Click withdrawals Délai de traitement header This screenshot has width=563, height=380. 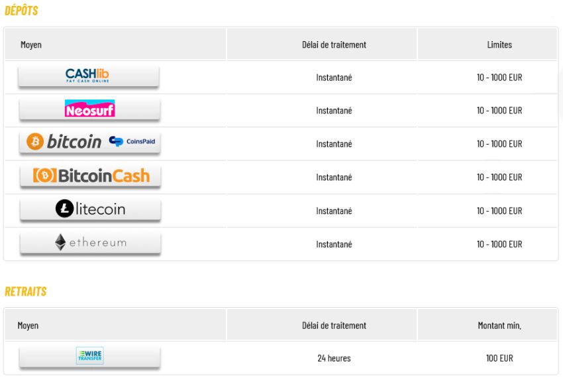click(334, 326)
